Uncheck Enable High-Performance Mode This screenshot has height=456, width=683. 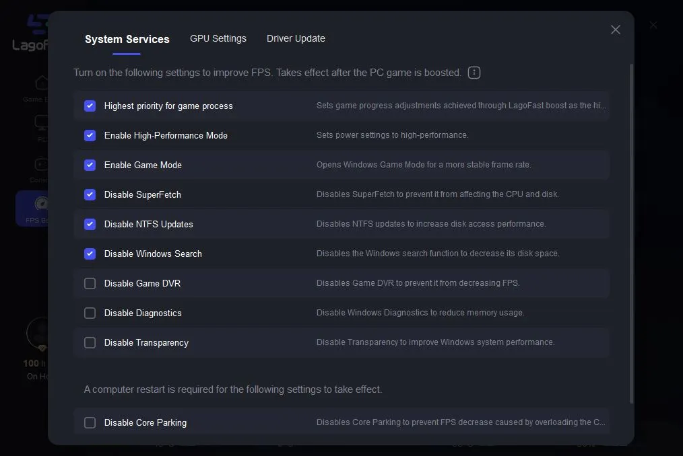[x=90, y=135]
